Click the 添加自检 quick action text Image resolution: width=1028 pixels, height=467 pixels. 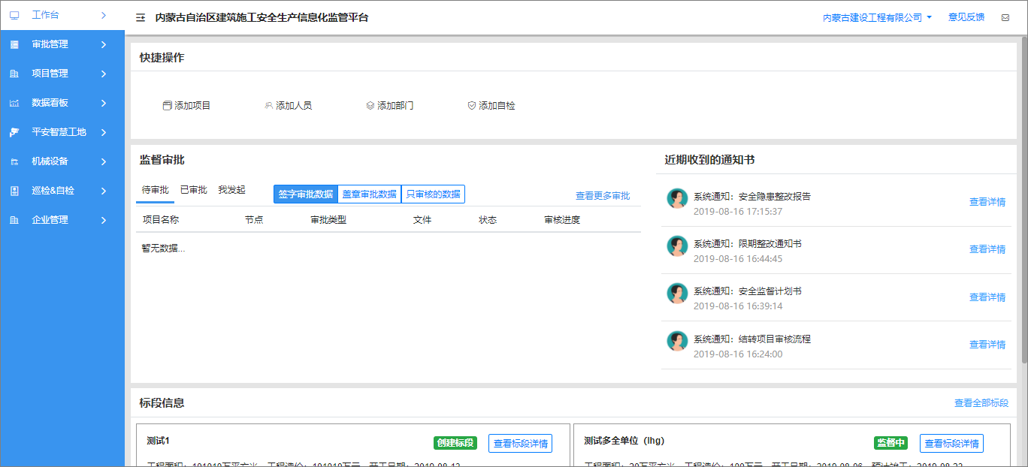(x=497, y=106)
